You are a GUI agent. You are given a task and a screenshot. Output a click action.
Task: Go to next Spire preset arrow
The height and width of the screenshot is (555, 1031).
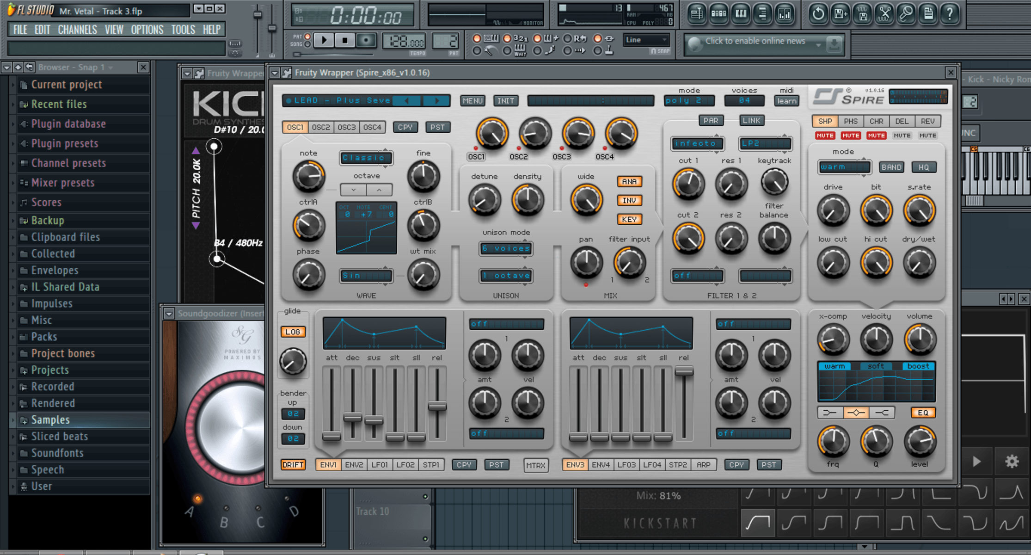coord(437,100)
